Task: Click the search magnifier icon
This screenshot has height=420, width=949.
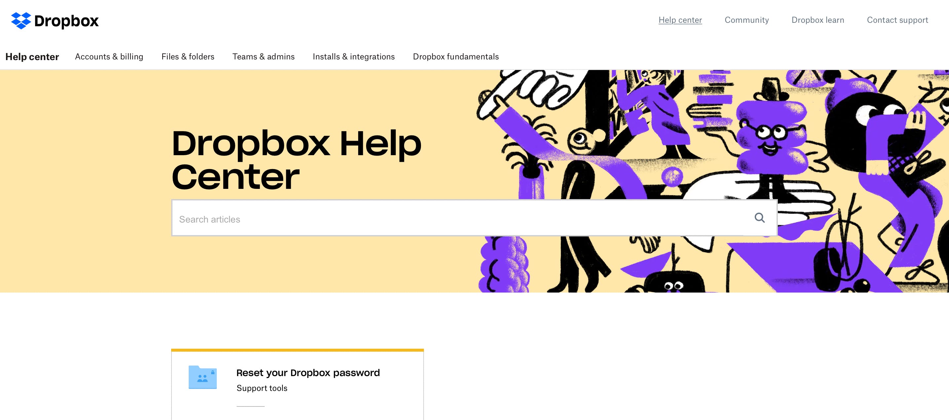Action: pos(759,218)
